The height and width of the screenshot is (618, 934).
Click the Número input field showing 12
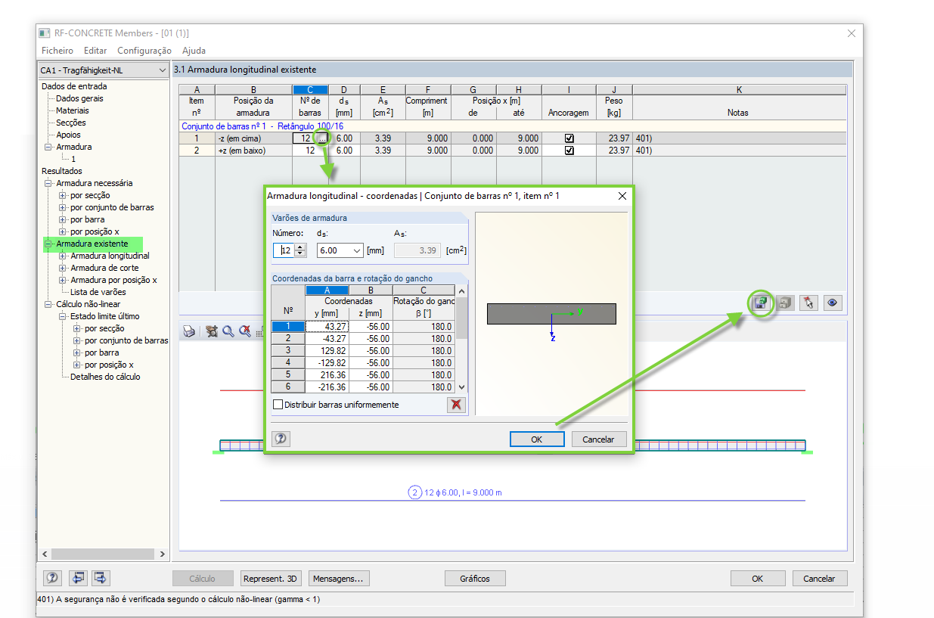[284, 250]
